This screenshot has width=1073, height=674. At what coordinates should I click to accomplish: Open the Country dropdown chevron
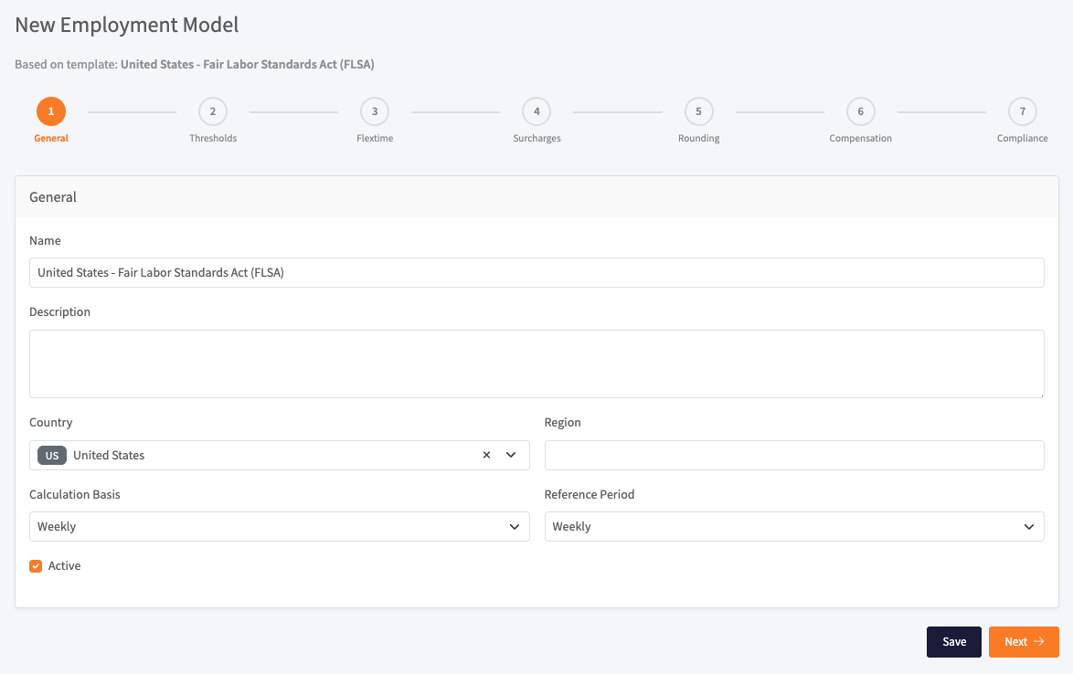(511, 455)
